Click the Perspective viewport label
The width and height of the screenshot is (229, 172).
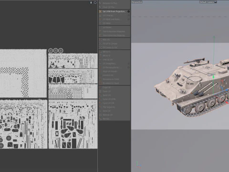(x=137, y=2)
